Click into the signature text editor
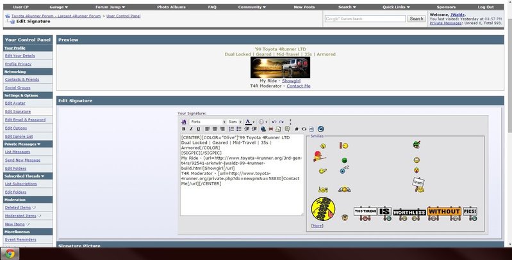Viewport: 512px width, 260px height. tap(242, 175)
